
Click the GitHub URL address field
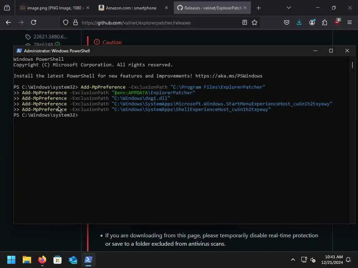click(x=136, y=23)
